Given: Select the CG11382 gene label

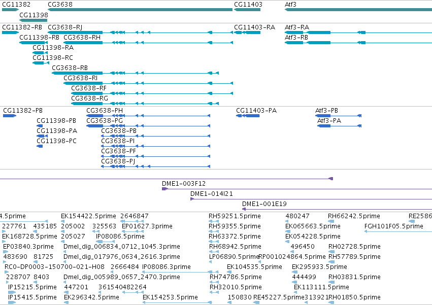Looking at the screenshot, I should click(x=16, y=5).
